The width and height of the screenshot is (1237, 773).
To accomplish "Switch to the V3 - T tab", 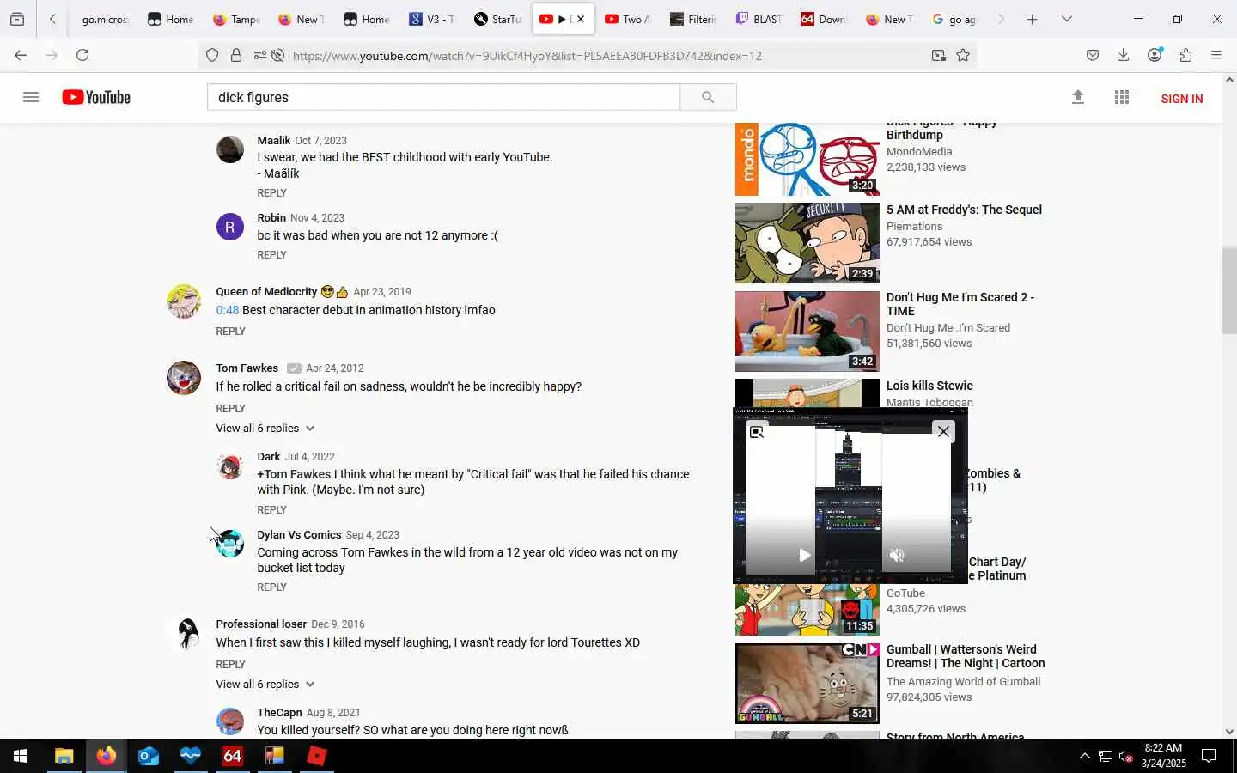I will (x=431, y=19).
